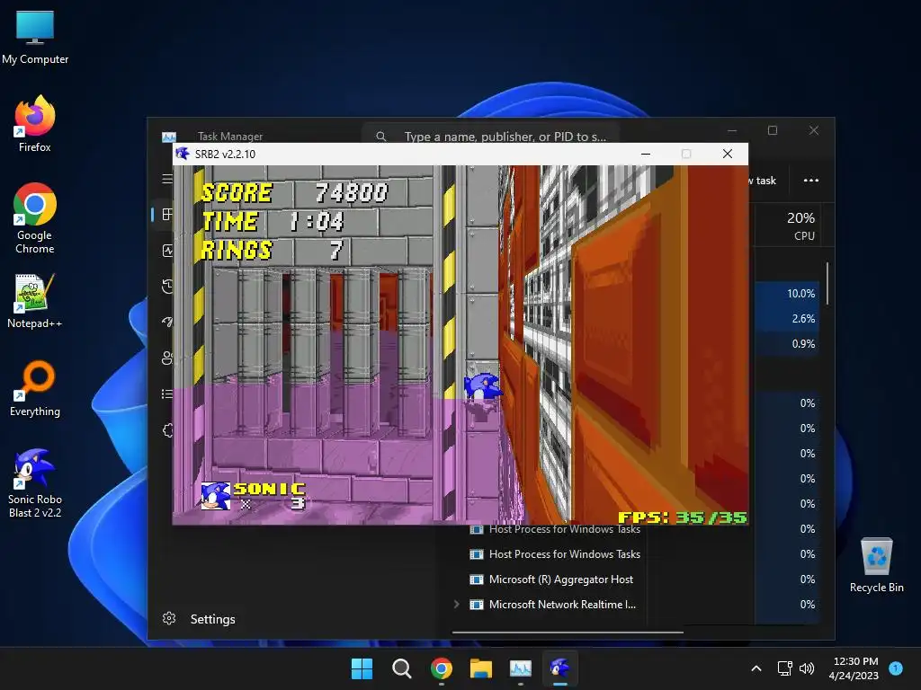Open Task Manager Settings
The height and width of the screenshot is (690, 921).
[200, 619]
